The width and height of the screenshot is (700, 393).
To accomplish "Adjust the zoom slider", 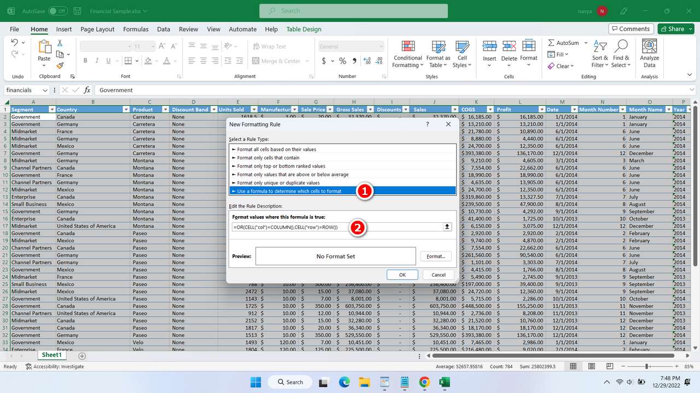I will (647, 366).
